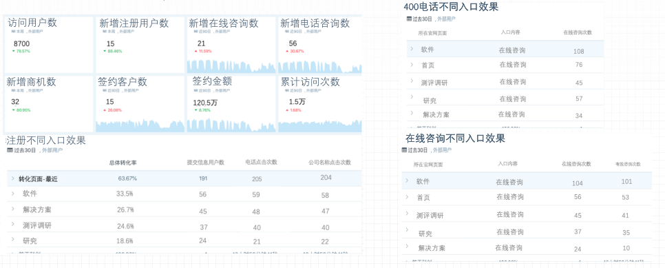Sort by 有效咨询次数 column header
Image resolution: width=665 pixels, height=268 pixels.
[x=628, y=164]
